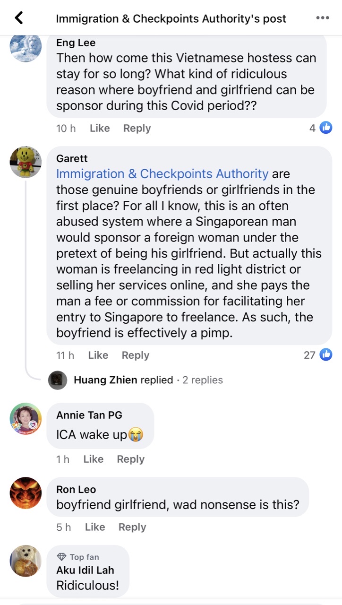Like Annie Tan PG's comment
The image size is (342, 605).
93,459
